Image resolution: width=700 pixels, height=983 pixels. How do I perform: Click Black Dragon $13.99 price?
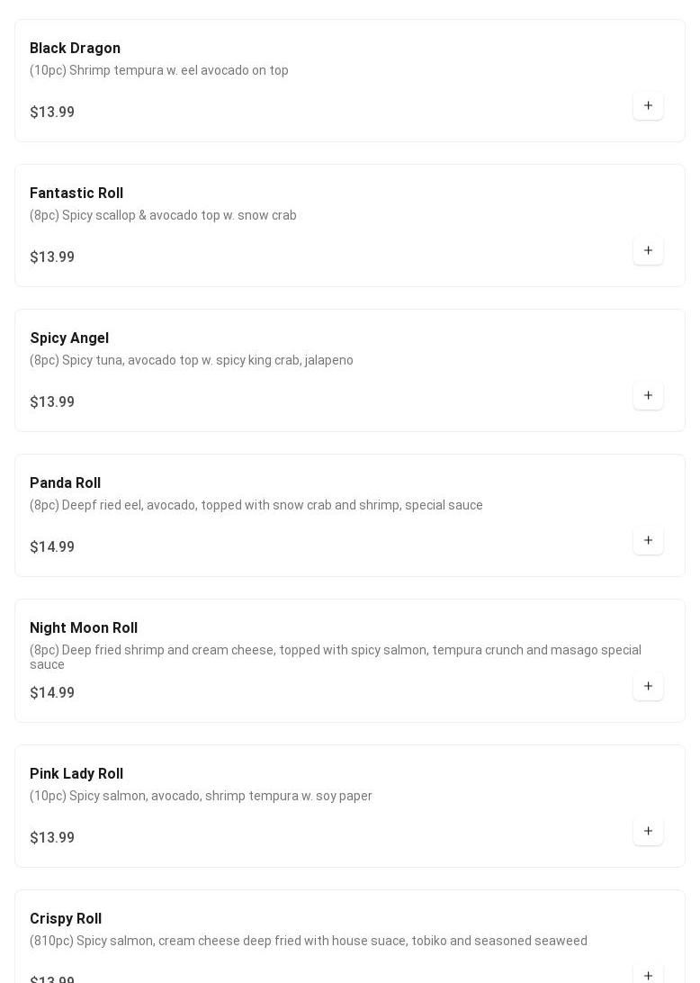tap(52, 113)
